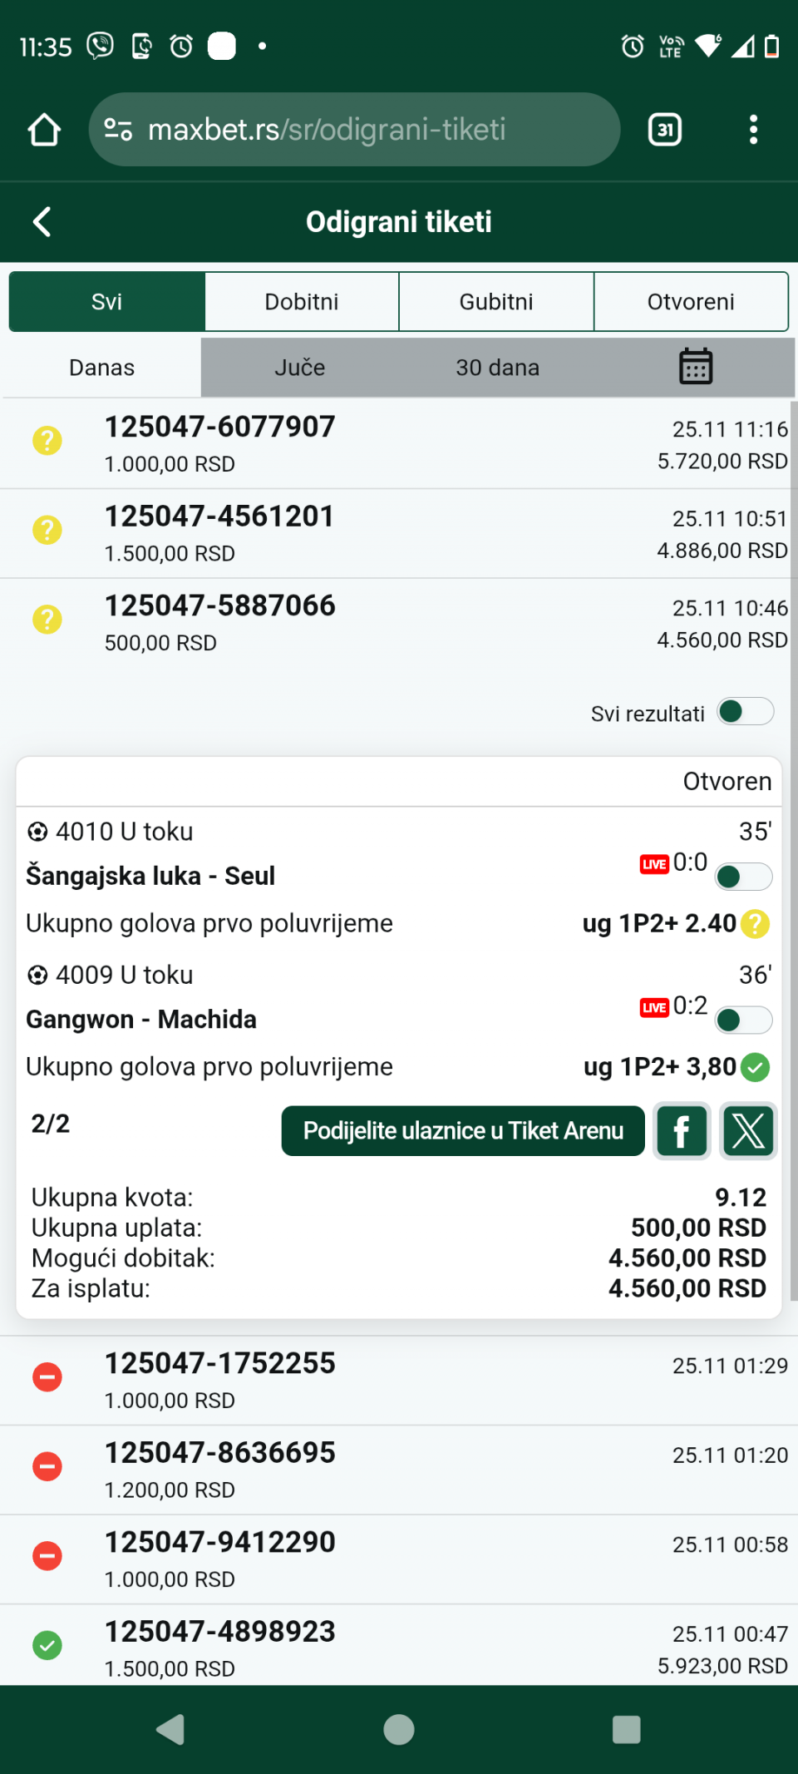This screenshot has width=798, height=1774.
Task: Share ticket on Facebook
Action: [682, 1131]
